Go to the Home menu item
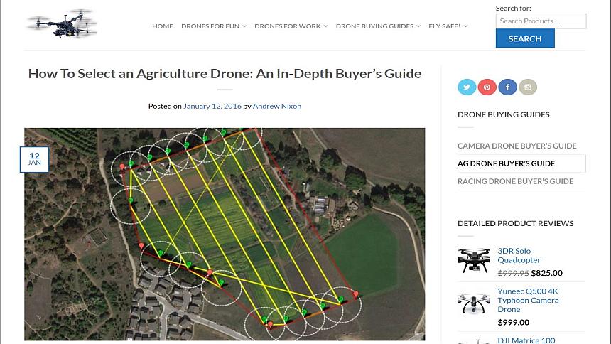611x344 pixels. (x=163, y=26)
